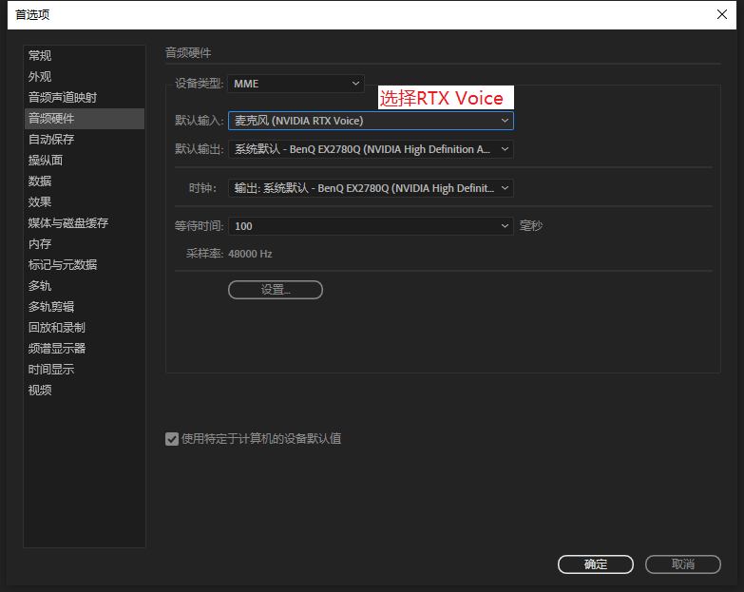This screenshot has width=744, height=592.
Task: Click the 等待时间 value field showing 100
Action: (361, 226)
